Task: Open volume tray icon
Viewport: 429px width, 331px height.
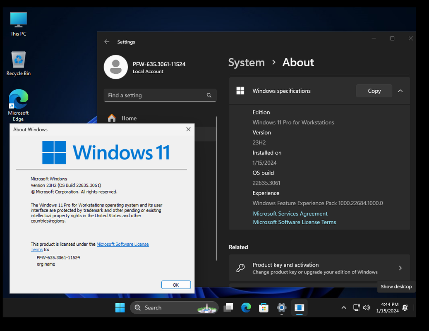Action: coord(367,307)
